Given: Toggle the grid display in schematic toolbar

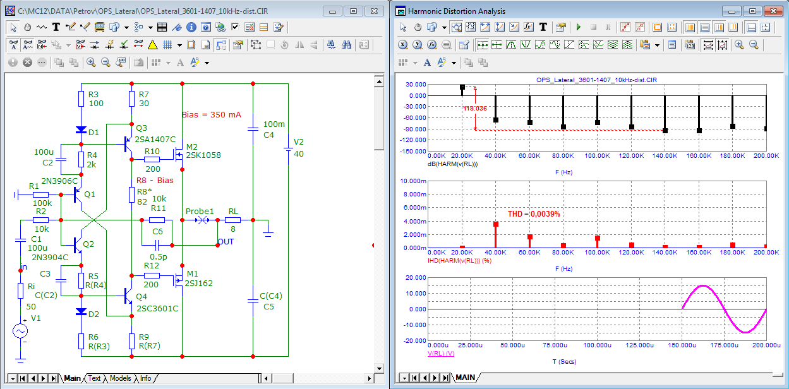Looking at the screenshot, I should point(167,45).
